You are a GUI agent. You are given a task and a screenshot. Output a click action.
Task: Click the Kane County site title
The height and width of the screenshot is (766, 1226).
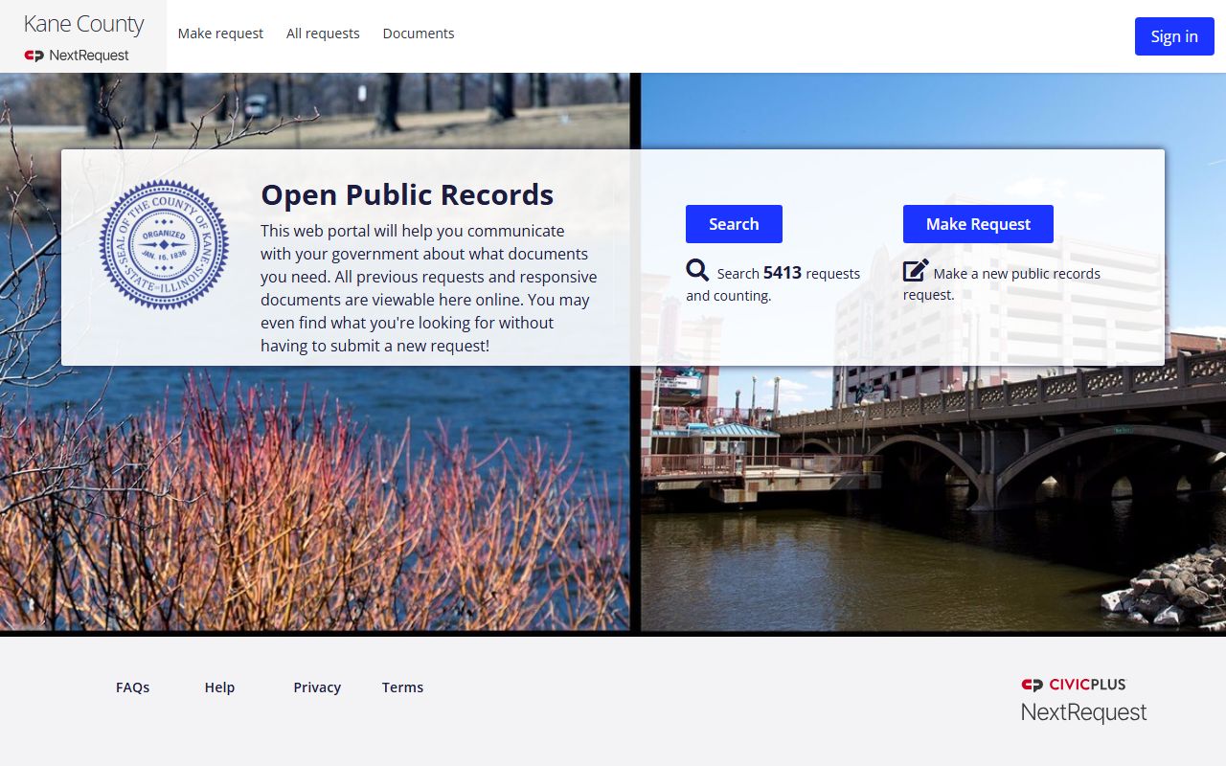click(83, 24)
